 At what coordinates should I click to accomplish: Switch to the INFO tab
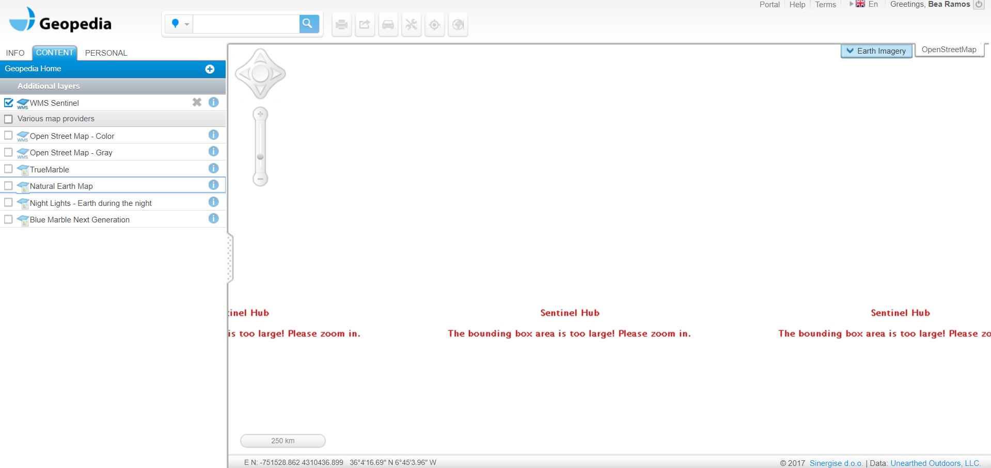(15, 53)
